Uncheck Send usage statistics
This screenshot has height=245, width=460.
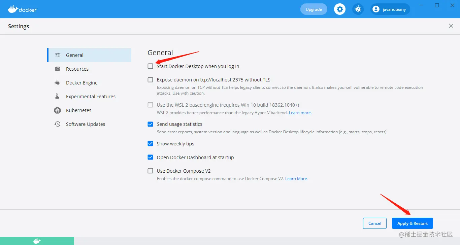150,124
